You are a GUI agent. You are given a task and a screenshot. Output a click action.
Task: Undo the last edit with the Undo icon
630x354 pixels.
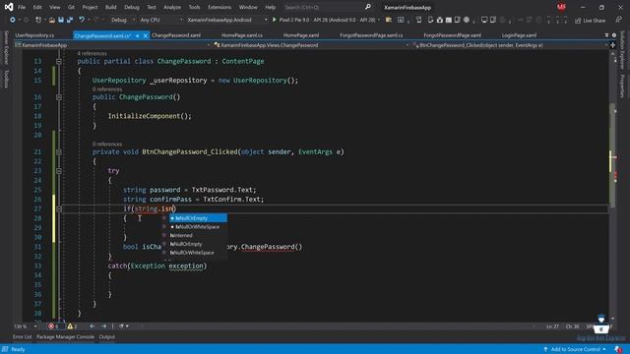pyautogui.click(x=82, y=20)
